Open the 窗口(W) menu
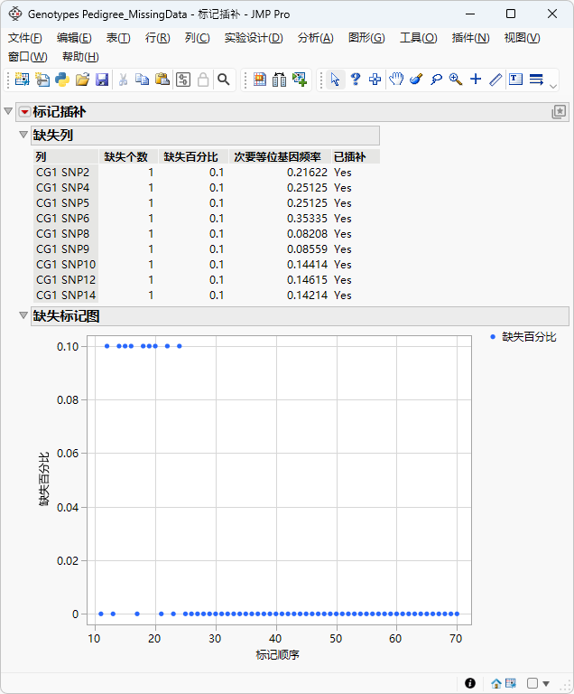This screenshot has width=574, height=694. pos(27,57)
